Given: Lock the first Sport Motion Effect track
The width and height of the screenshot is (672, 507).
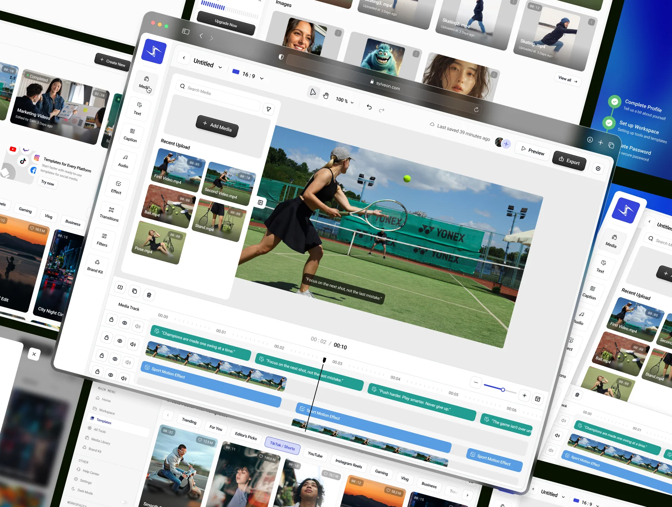Looking at the screenshot, I should click(102, 355).
